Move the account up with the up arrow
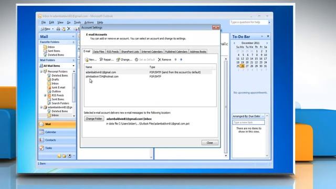 pos(175,59)
